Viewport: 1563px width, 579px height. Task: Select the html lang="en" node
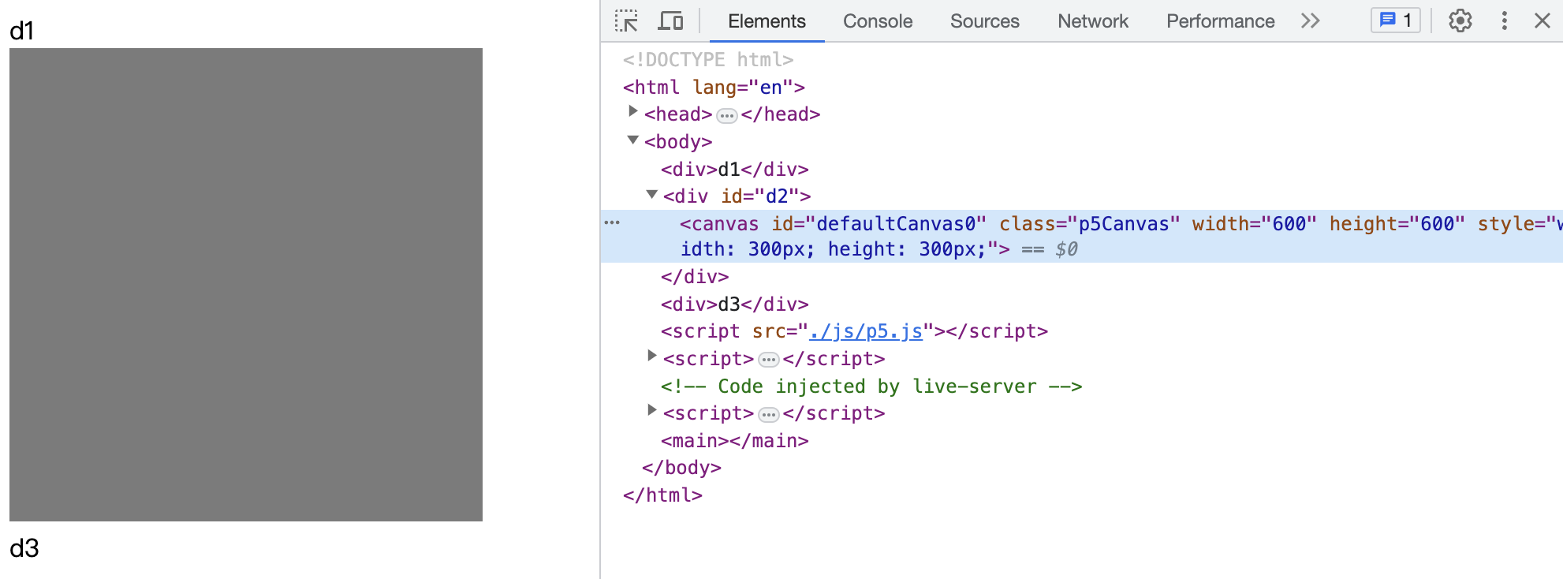714,87
